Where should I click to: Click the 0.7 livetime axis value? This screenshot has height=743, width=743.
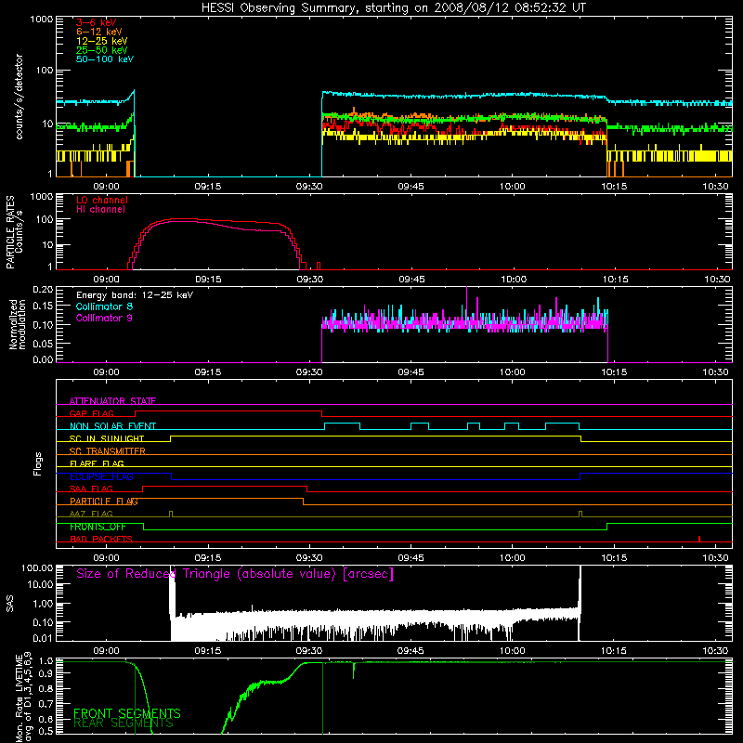pyautogui.click(x=46, y=704)
